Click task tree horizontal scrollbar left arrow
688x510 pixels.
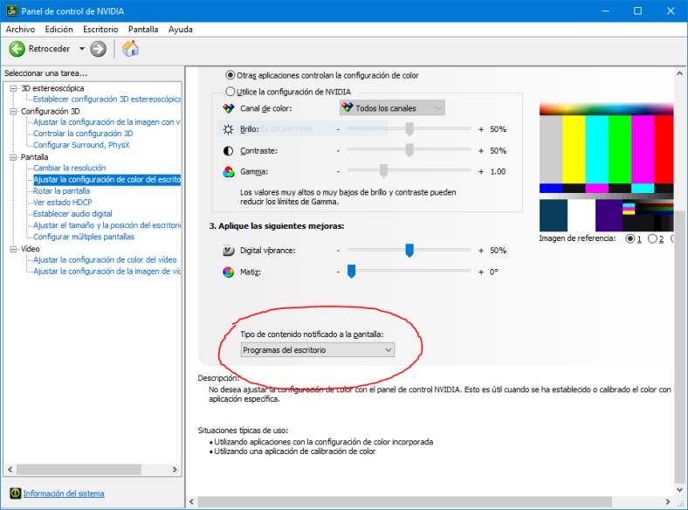point(10,469)
